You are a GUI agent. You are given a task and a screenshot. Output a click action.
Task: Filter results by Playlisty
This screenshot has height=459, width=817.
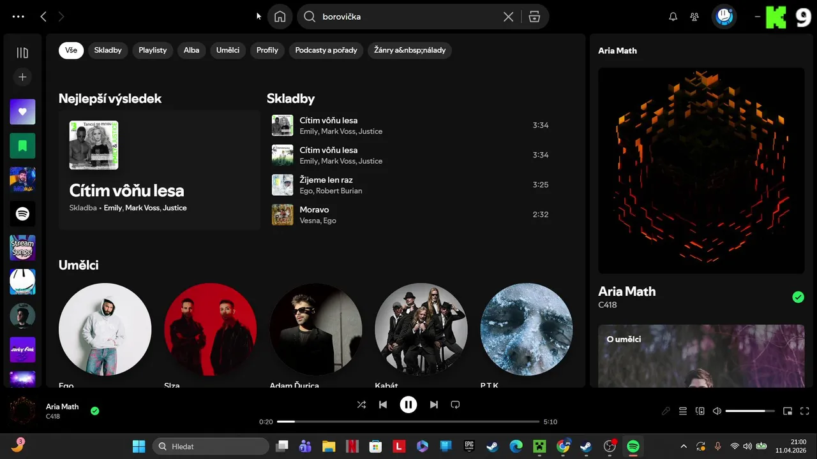pos(153,50)
